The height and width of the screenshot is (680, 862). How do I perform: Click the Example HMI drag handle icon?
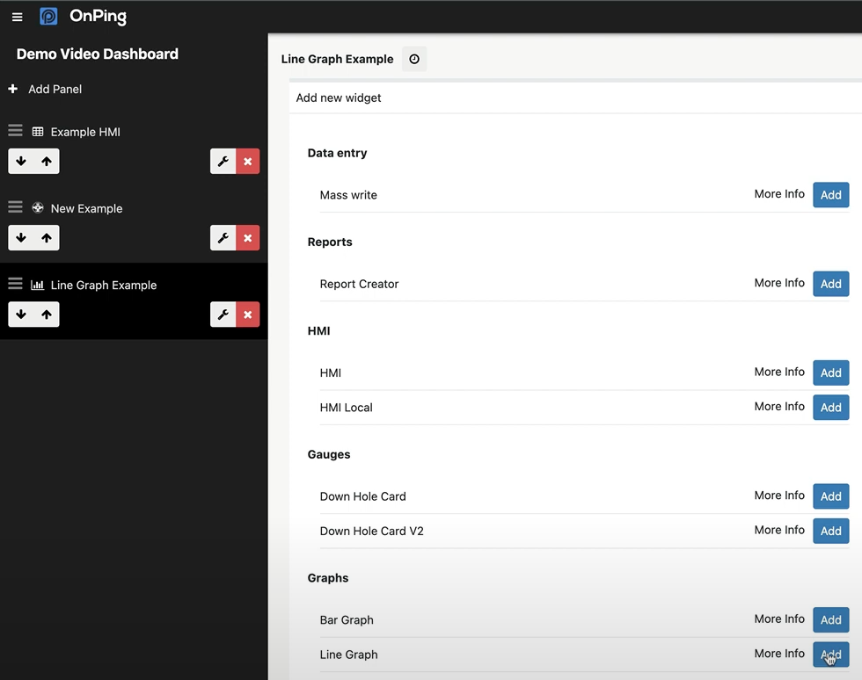[16, 131]
